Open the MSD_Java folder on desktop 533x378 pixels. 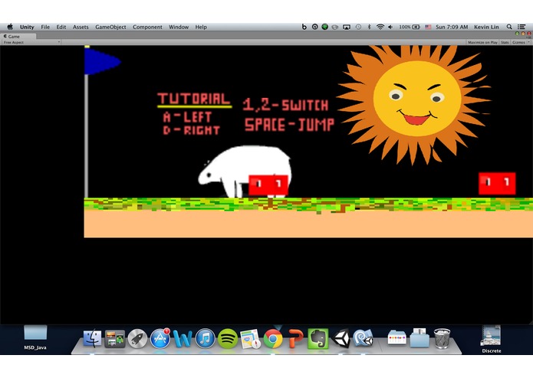click(35, 337)
